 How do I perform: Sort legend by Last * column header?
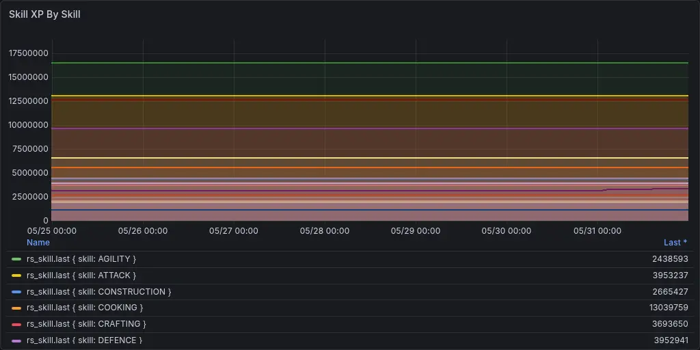pos(675,243)
